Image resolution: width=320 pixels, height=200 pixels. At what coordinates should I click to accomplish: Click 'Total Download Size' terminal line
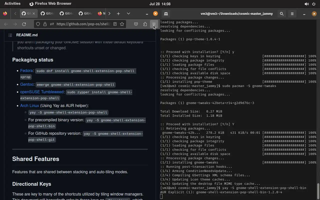click(x=191, y=111)
